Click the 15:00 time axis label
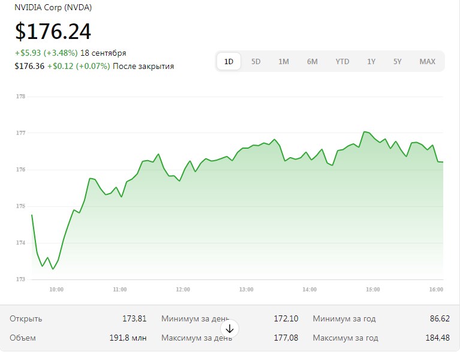Viewport: 460px width, 352px height. pyautogui.click(x=373, y=290)
